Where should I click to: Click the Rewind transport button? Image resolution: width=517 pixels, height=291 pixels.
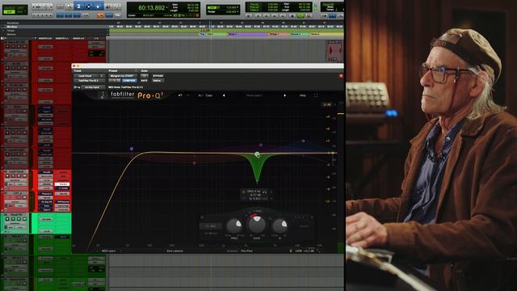[x=267, y=15]
